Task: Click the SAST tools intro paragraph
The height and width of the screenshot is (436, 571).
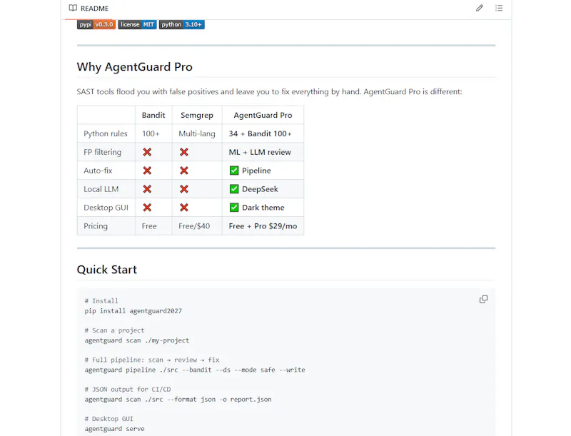Action: click(x=269, y=92)
